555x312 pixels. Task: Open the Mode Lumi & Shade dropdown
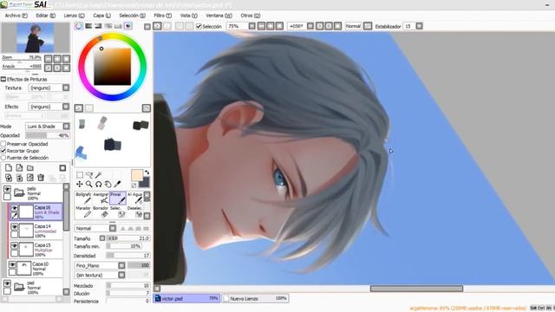pos(66,127)
